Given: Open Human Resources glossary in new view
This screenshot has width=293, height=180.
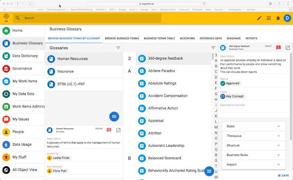Looking at the screenshot, I should pyautogui.click(x=118, y=130).
